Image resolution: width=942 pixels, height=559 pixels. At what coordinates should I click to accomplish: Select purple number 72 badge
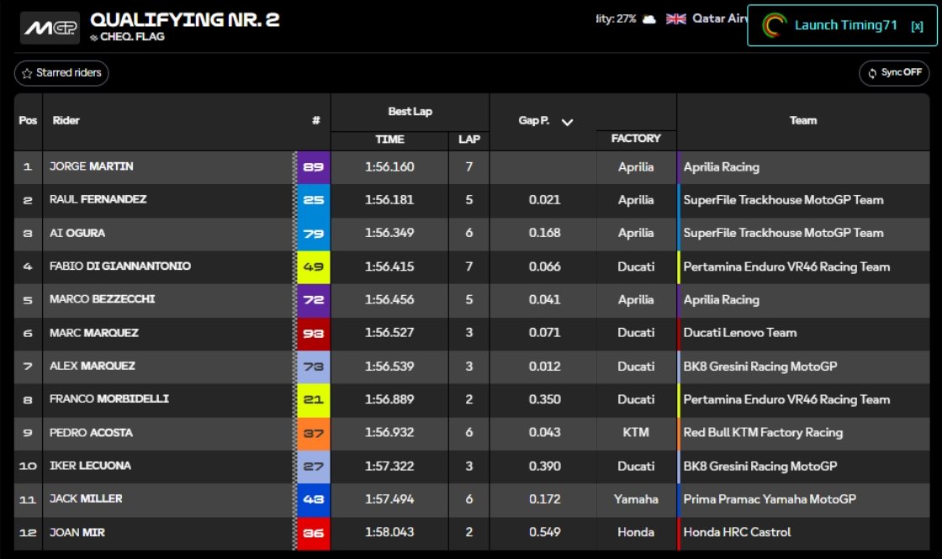[x=313, y=300]
